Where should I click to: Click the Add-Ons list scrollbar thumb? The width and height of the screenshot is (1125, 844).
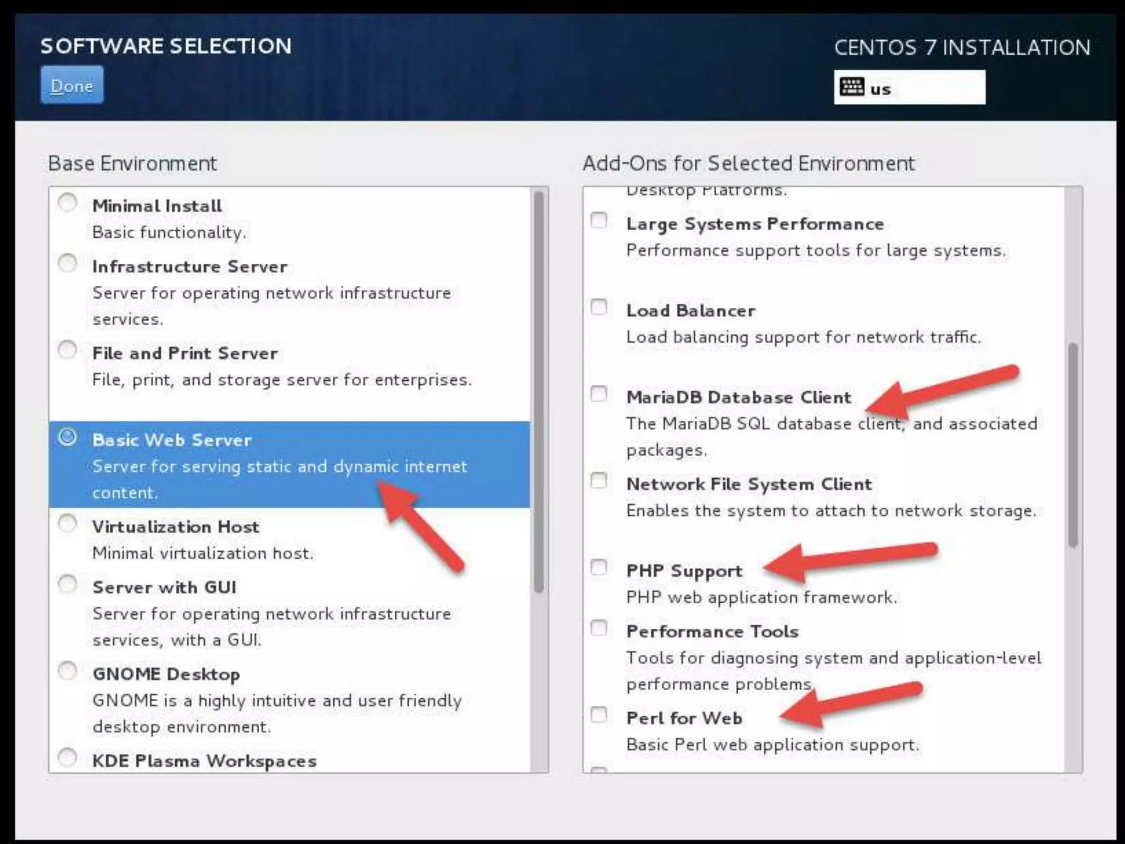(1073, 445)
